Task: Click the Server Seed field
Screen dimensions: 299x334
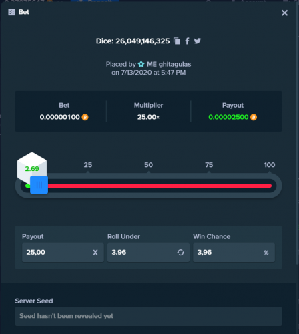Action: pyautogui.click(x=148, y=316)
